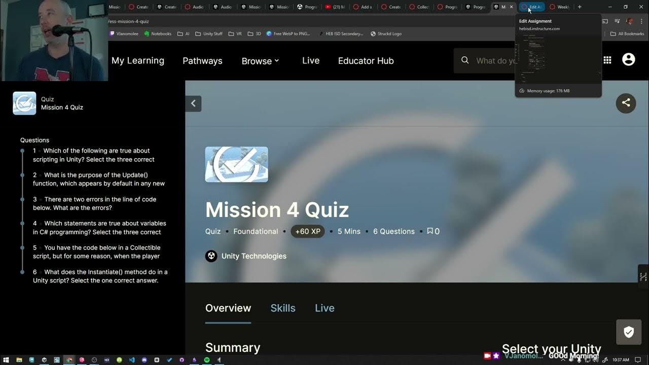Switch to the Add a browser tab
Image resolution: width=649 pixels, height=365 pixels.
tap(363, 7)
